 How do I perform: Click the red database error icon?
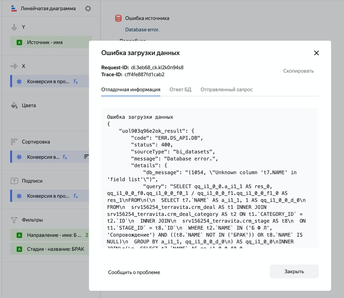[x=118, y=18]
